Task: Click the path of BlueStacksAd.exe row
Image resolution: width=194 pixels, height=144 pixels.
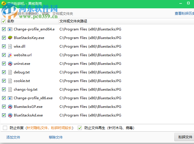Action: pyautogui.click(x=90, y=115)
